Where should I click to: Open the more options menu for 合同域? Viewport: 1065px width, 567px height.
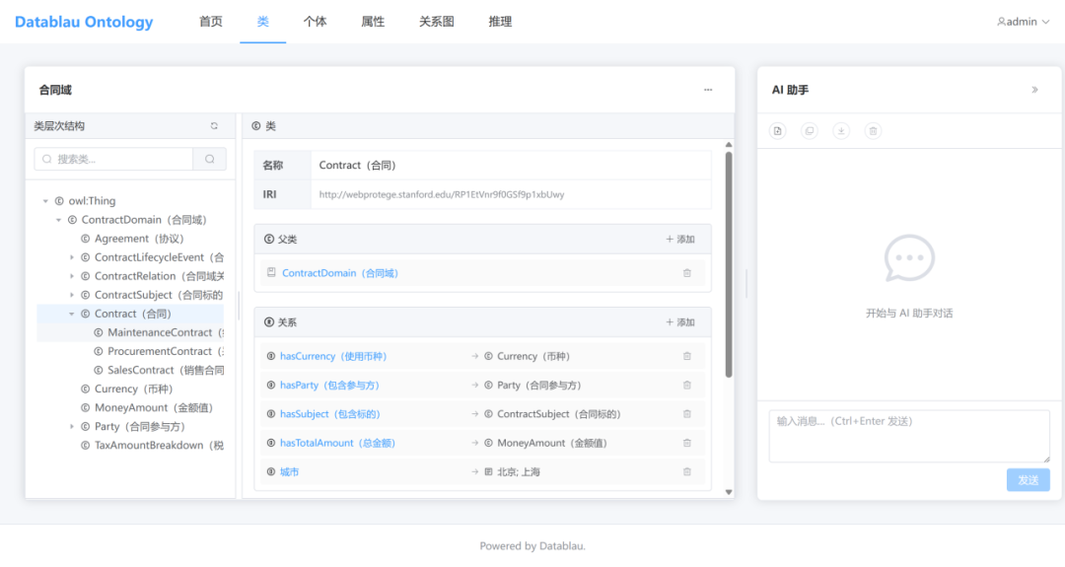click(x=708, y=90)
